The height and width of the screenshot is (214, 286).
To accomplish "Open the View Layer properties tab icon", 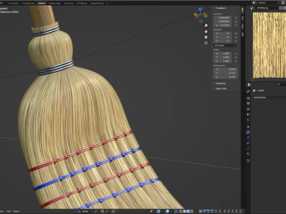I will click(248, 109).
